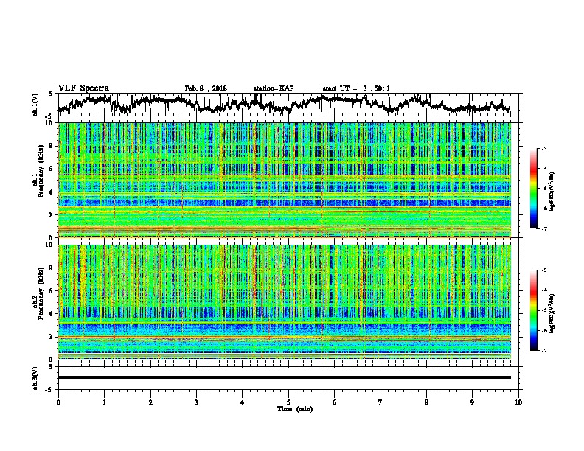Click the ch.2 spectrogram color scale bar
The height and width of the screenshot is (451, 584).
coord(533,310)
